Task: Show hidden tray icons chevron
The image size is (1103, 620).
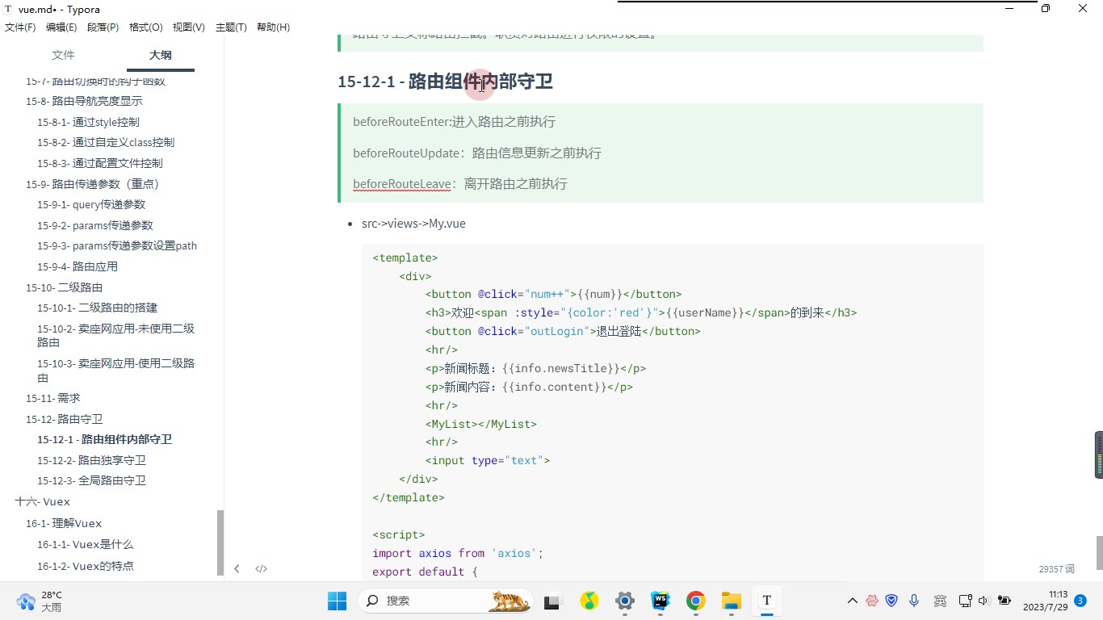Action: (x=852, y=601)
